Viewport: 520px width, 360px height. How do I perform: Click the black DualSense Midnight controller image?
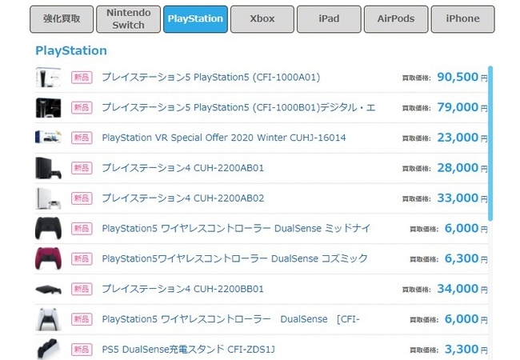point(49,228)
